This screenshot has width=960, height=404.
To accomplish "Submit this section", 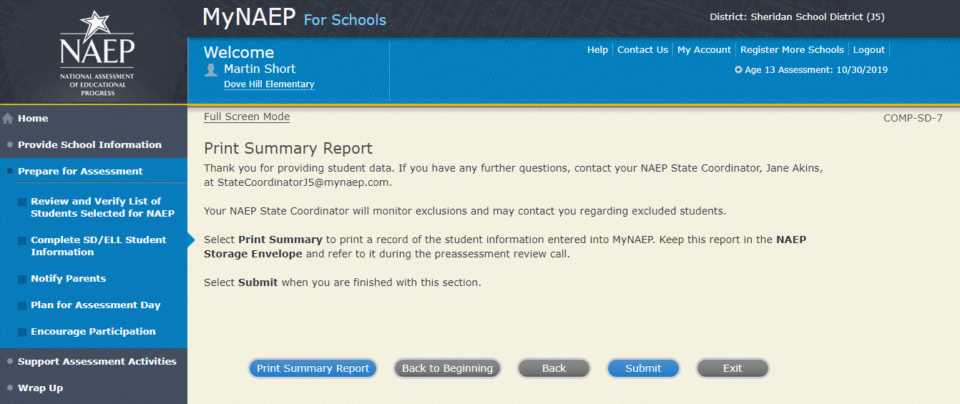I will (643, 368).
